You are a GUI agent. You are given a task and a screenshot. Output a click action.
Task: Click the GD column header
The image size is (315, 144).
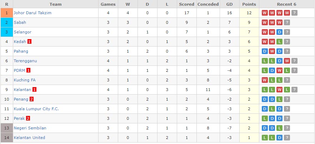click(x=230, y=4)
